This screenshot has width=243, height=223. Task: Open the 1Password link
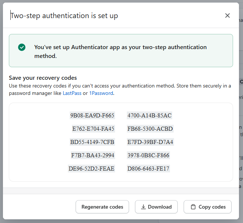[101, 93]
